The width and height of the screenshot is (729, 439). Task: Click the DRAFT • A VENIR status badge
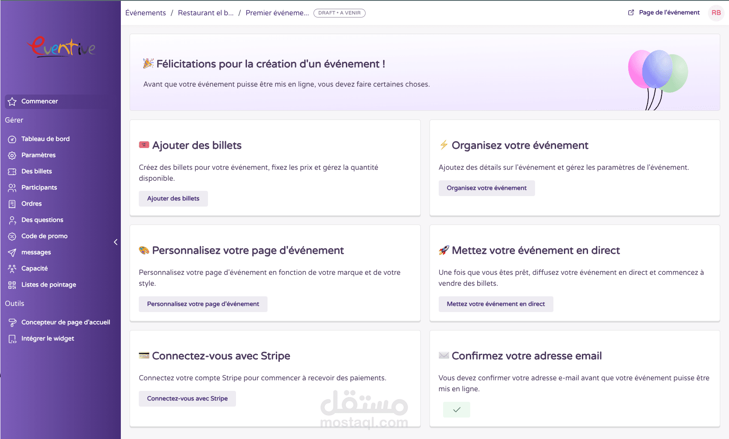point(339,13)
